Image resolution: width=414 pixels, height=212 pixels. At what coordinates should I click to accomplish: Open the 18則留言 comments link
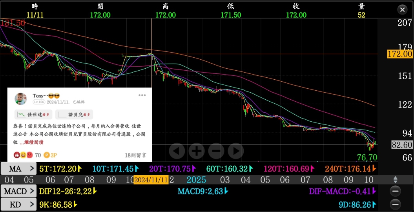point(135,155)
